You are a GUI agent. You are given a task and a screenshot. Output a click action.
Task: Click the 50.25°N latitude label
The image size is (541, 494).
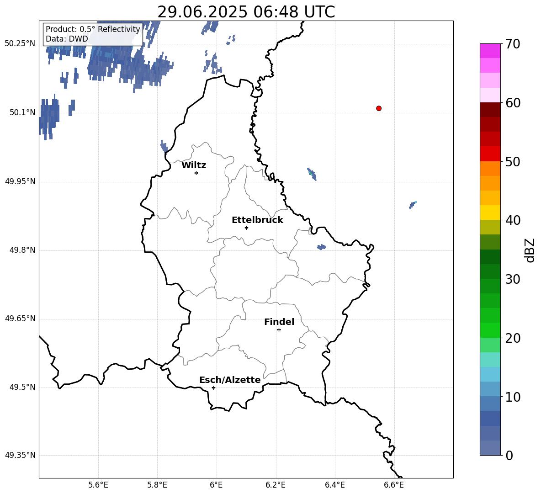click(x=20, y=44)
